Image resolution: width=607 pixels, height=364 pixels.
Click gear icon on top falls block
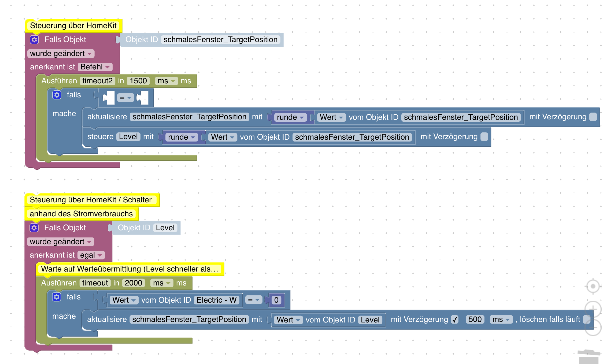click(x=57, y=95)
